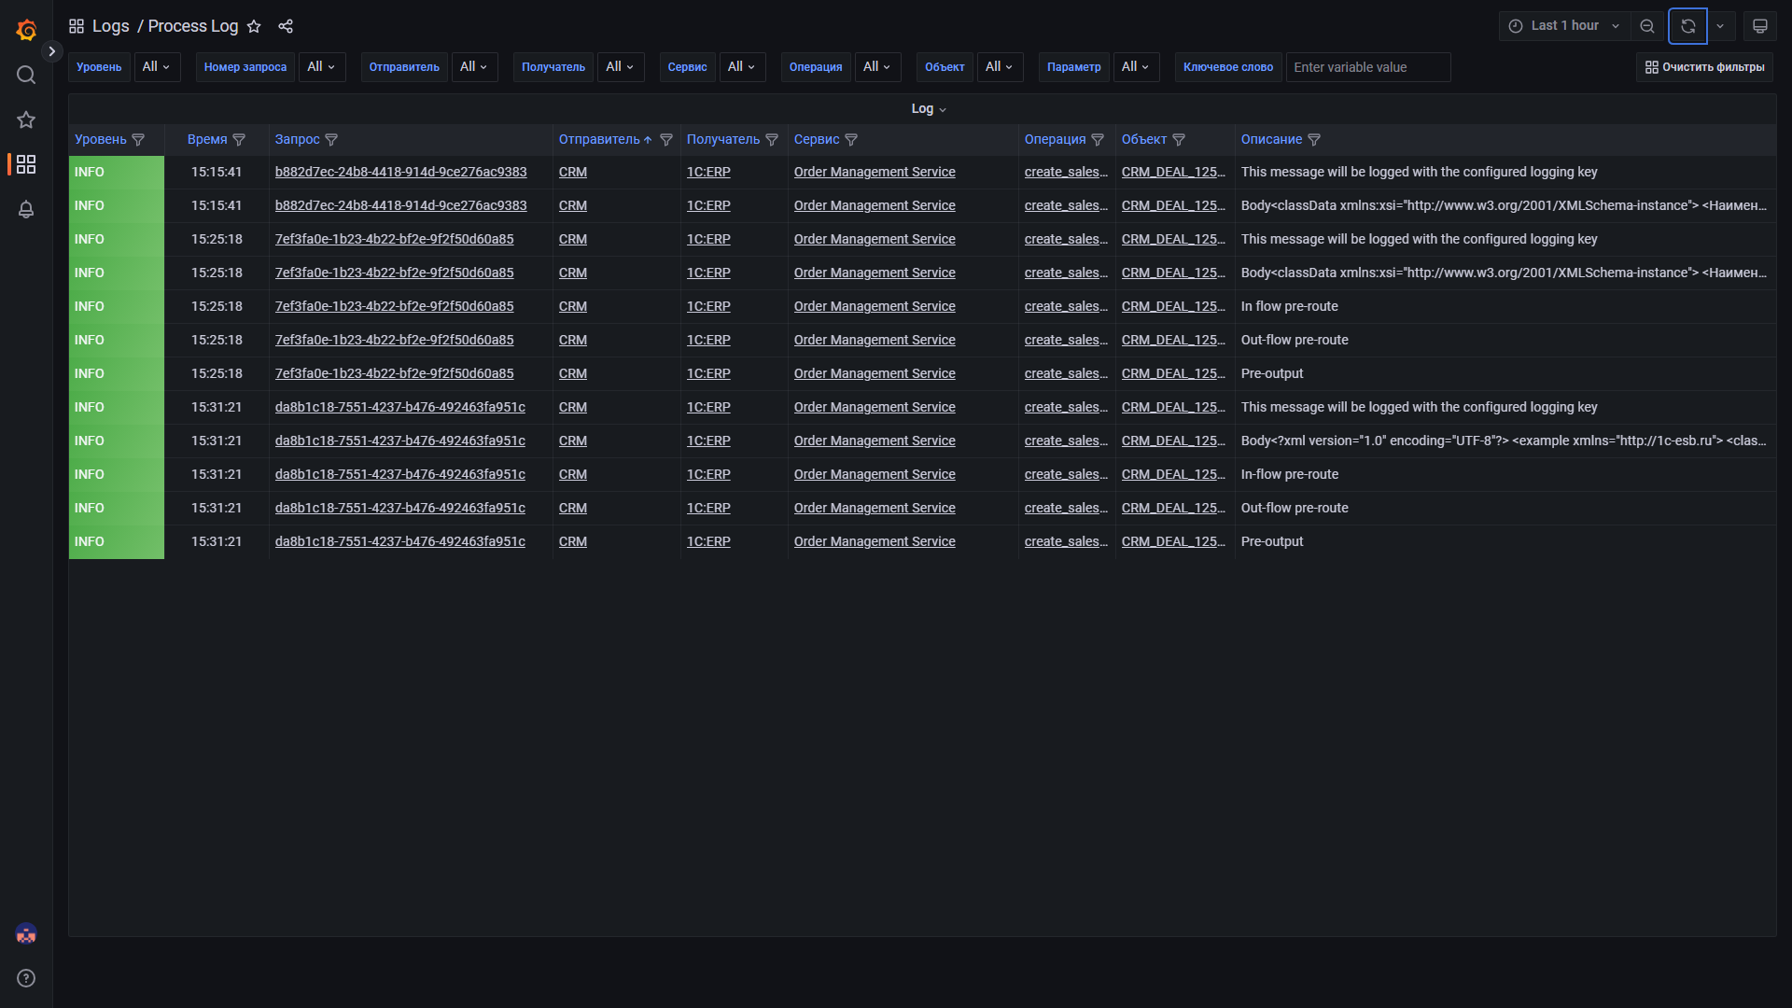Sort by Время column header
Image resolution: width=1792 pixels, height=1008 pixels.
point(207,140)
